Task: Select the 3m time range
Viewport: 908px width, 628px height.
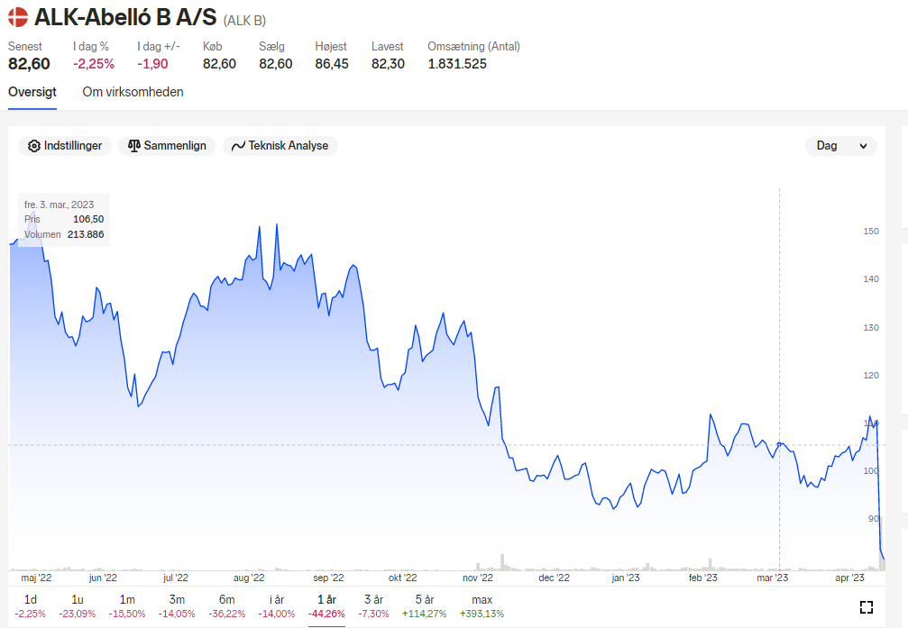Action: click(x=177, y=606)
